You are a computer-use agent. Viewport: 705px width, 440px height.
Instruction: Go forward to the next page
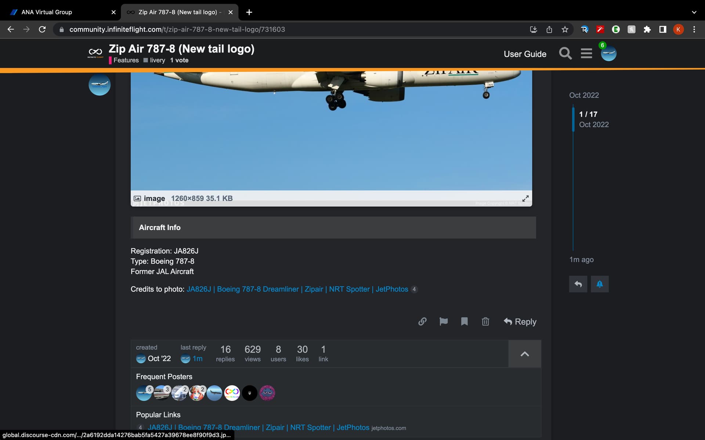(x=26, y=29)
